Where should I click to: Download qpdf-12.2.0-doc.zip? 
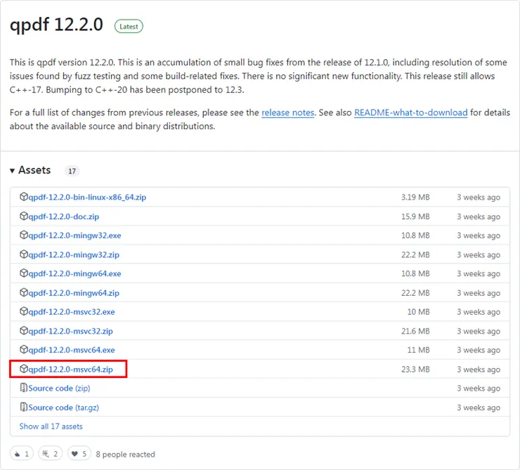pos(64,216)
